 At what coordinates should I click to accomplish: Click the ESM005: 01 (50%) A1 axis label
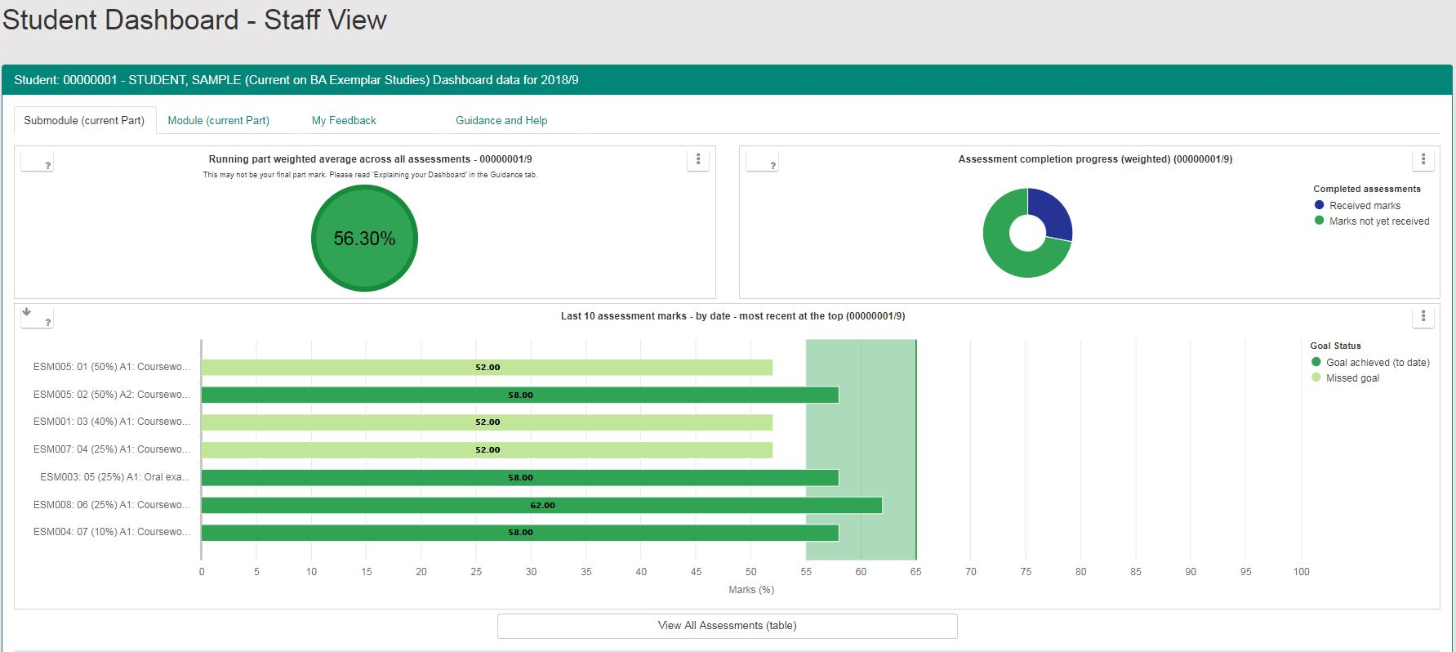[x=111, y=367]
